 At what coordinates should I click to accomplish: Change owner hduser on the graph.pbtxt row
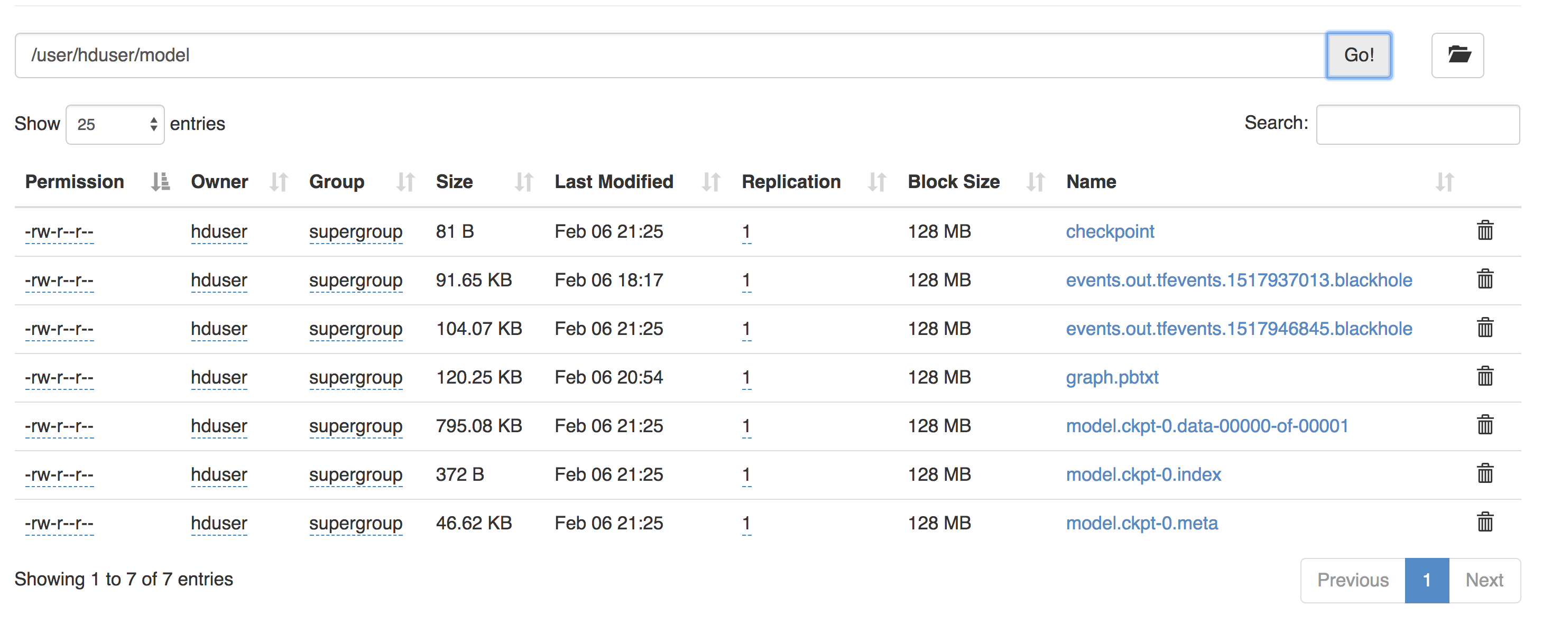tap(219, 377)
